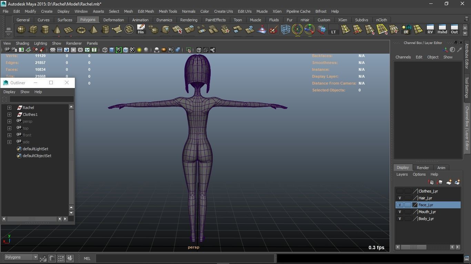Image resolution: width=471 pixels, height=264 pixels.
Task: Enable smooth shade all in viewport toolbar
Action: click(x=112, y=50)
